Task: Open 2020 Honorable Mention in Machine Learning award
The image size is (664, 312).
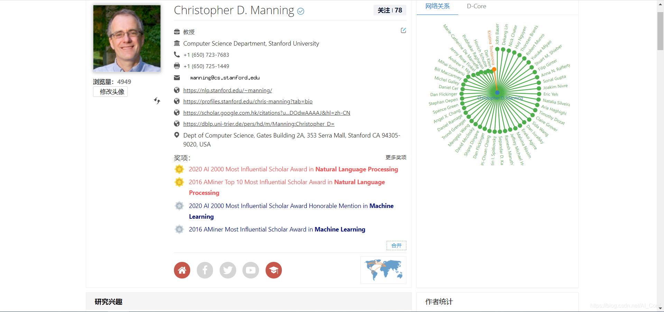Action: click(291, 211)
